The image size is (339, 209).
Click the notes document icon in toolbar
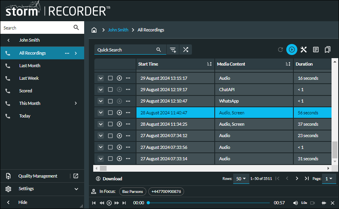point(315,49)
